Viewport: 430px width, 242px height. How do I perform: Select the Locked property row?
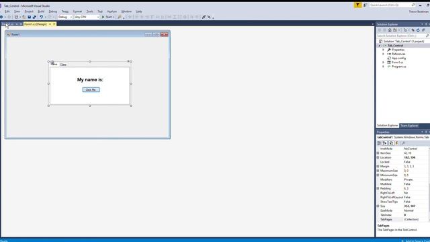tap(402, 162)
